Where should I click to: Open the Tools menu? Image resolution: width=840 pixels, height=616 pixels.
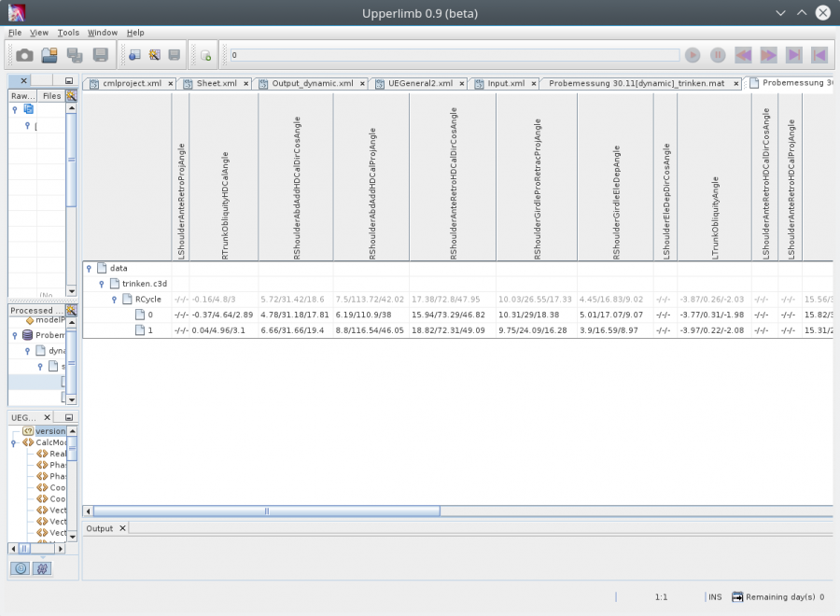[x=68, y=33]
